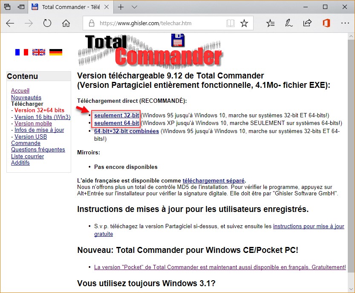Open the Favorites hub icon
This screenshot has width=355, height=293.
[x=270, y=23]
